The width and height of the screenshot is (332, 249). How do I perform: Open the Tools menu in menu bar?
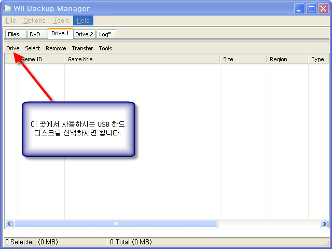click(61, 21)
